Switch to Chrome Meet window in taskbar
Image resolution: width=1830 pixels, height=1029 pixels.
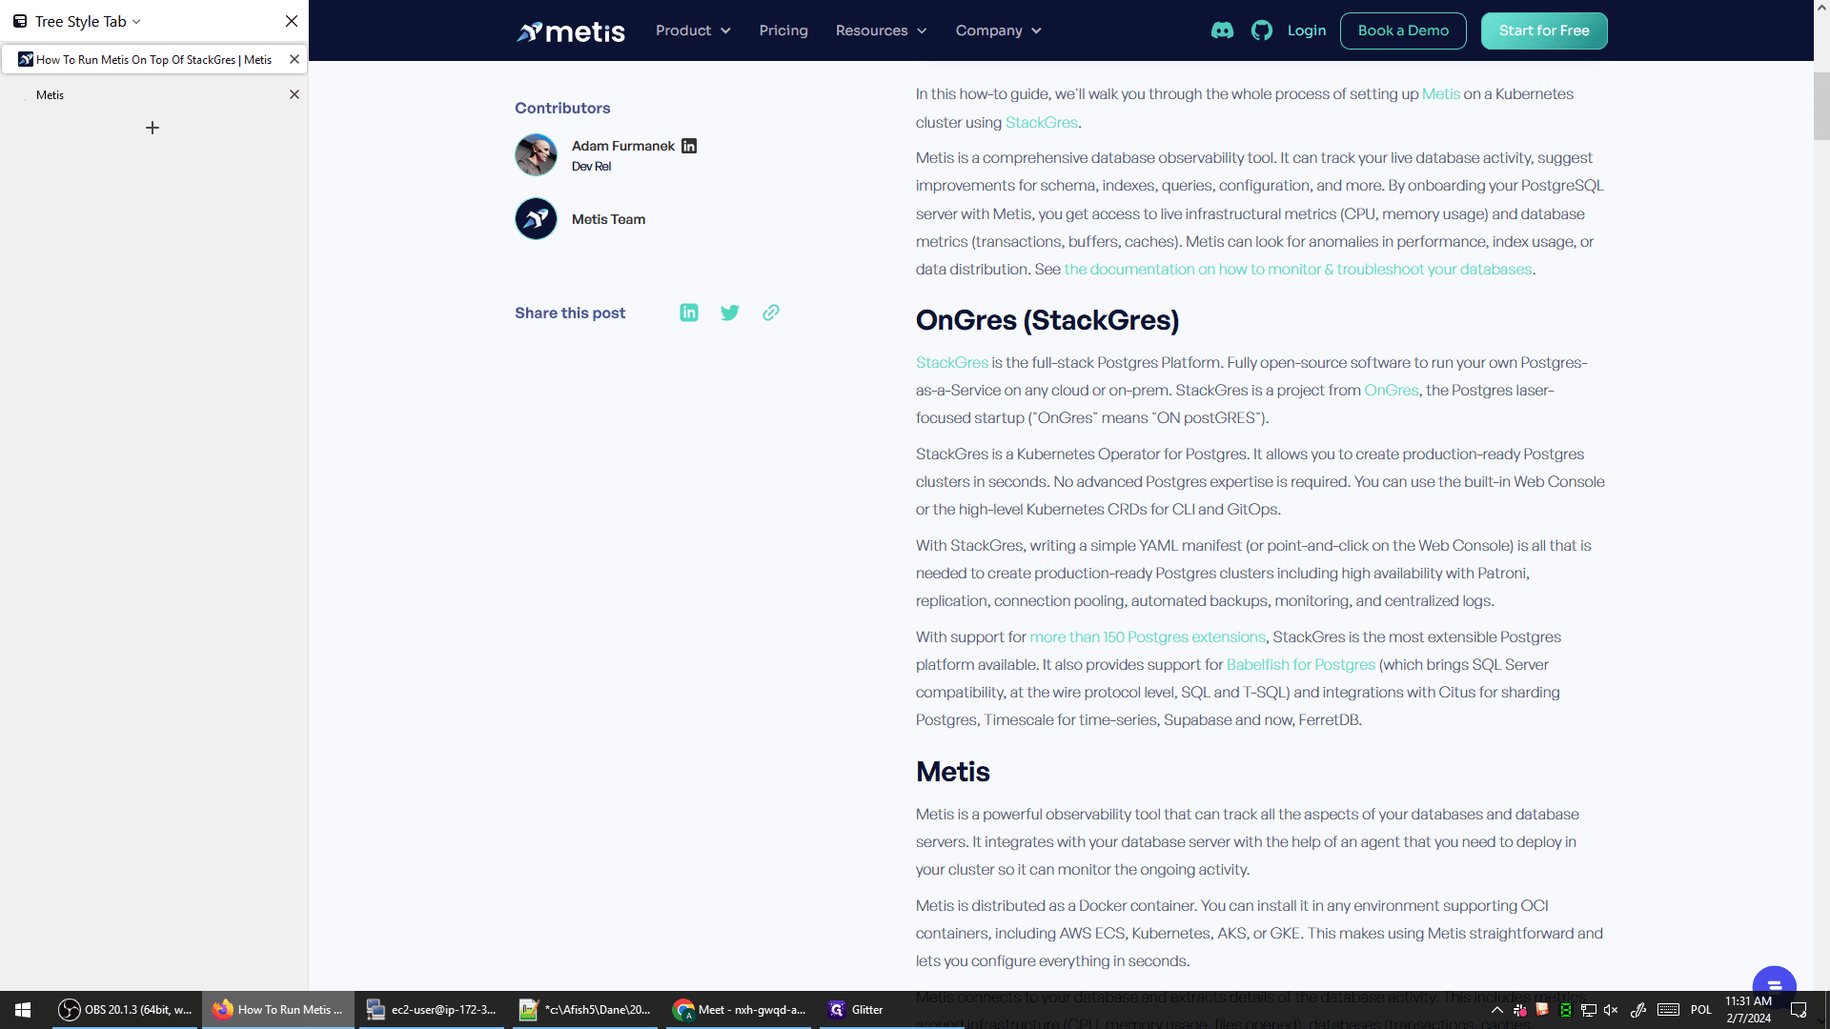pyautogui.click(x=739, y=1010)
